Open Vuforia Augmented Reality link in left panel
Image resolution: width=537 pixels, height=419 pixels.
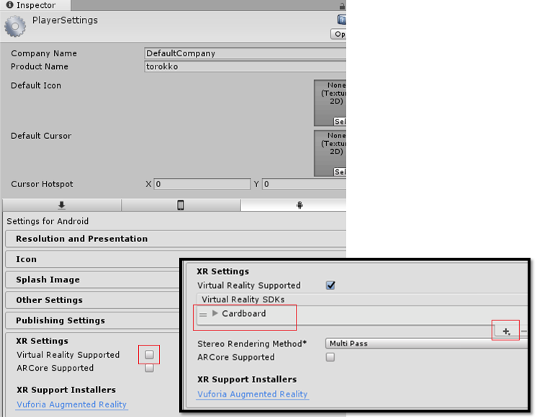coord(71,405)
